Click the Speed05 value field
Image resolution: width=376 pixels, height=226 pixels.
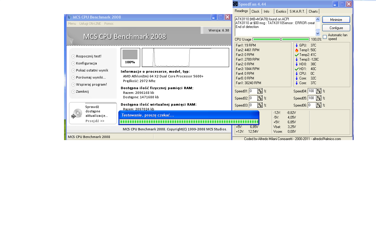312,98
